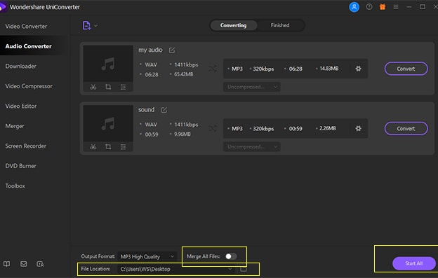This screenshot has width=438, height=278.
Task: Crop 'my audio' using crop icon
Action: click(x=108, y=88)
